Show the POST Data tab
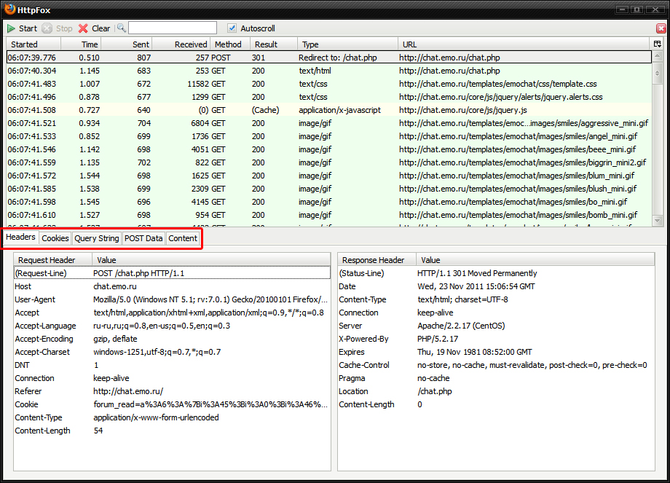 tap(143, 238)
